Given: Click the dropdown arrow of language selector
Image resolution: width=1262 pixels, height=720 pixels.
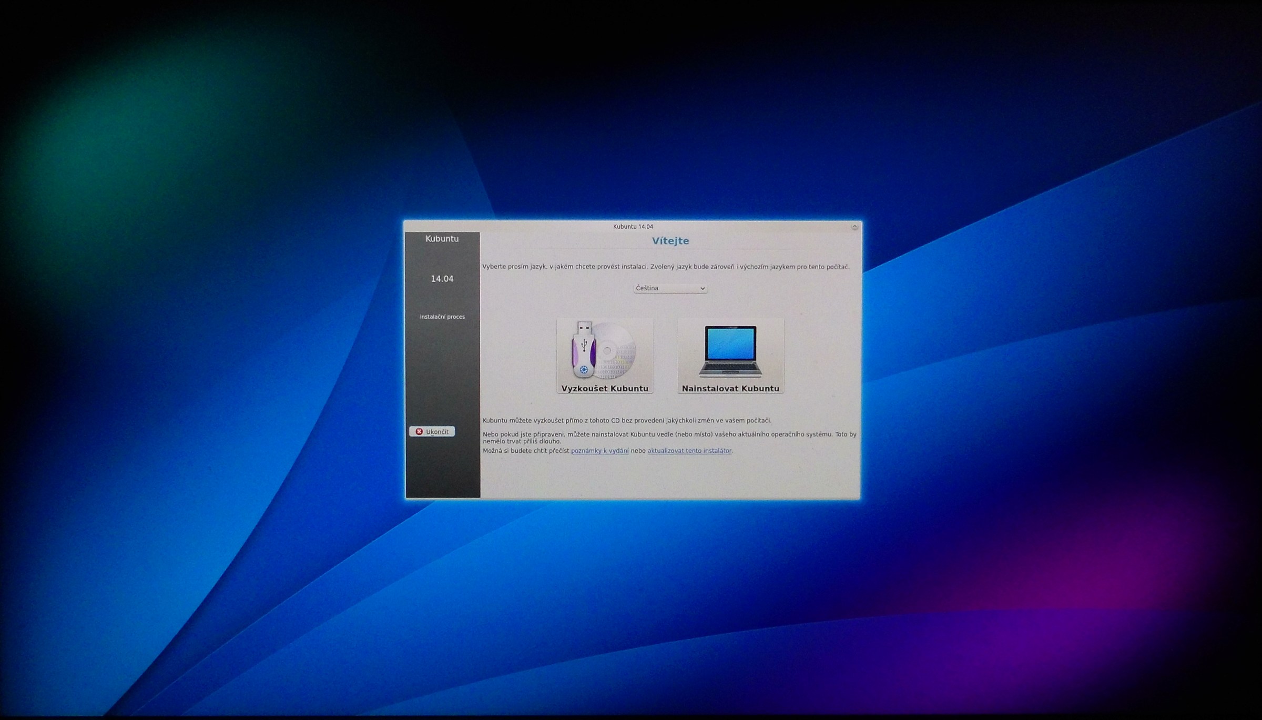Looking at the screenshot, I should (702, 289).
